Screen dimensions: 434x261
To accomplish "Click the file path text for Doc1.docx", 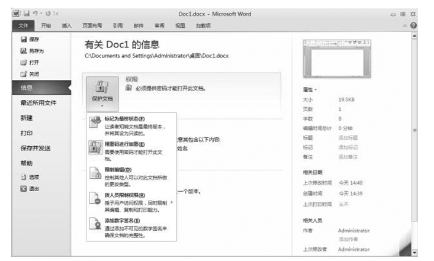I will pos(157,56).
